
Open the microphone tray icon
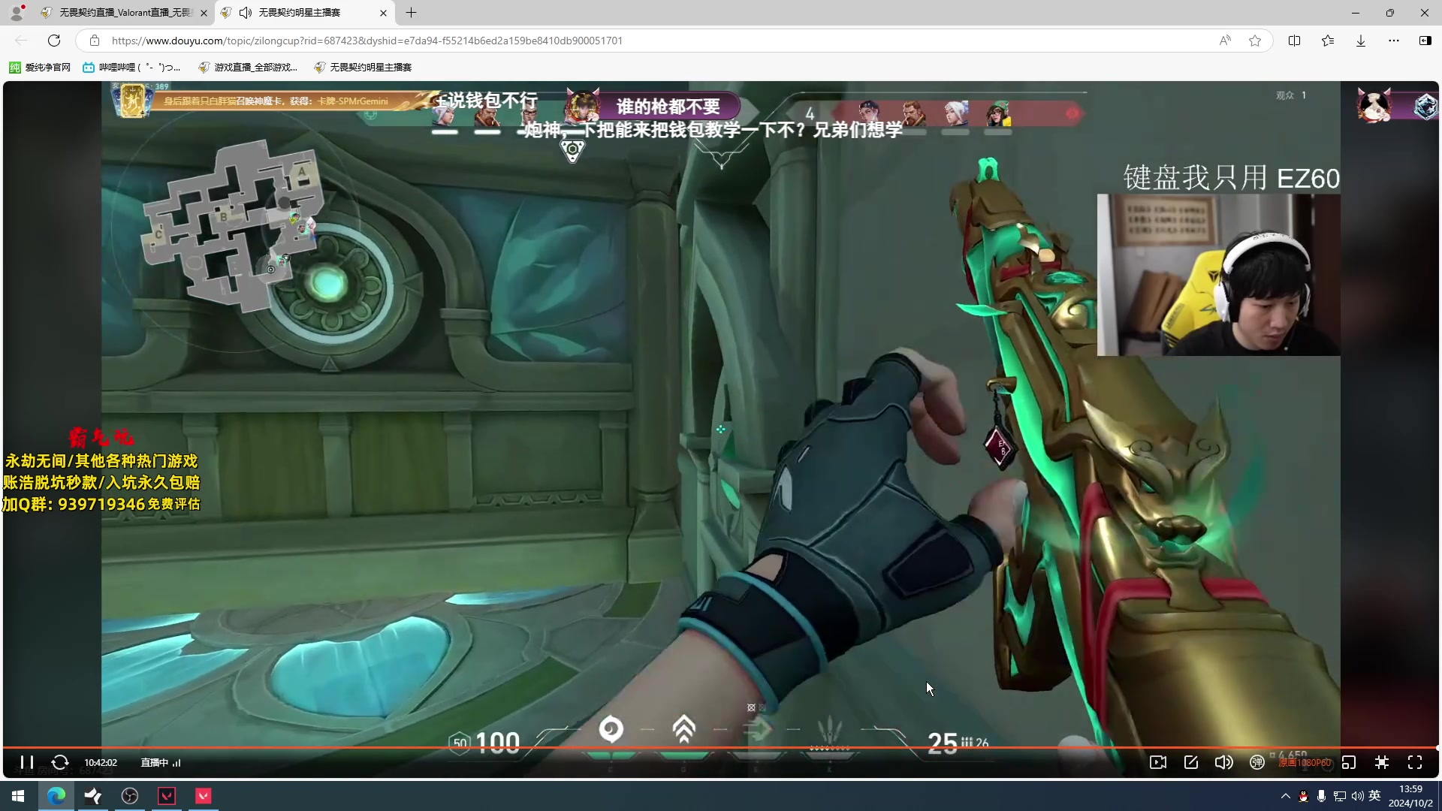(1322, 796)
